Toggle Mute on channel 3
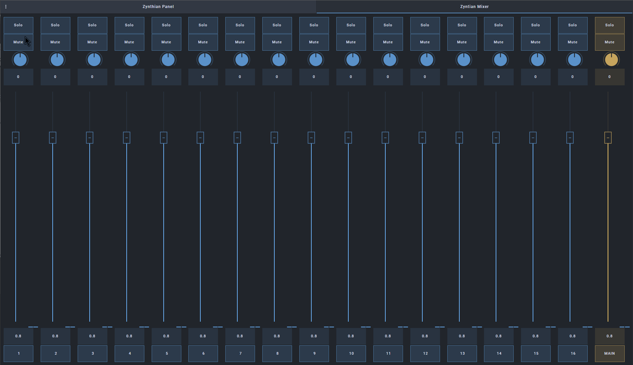633x365 pixels. click(92, 42)
